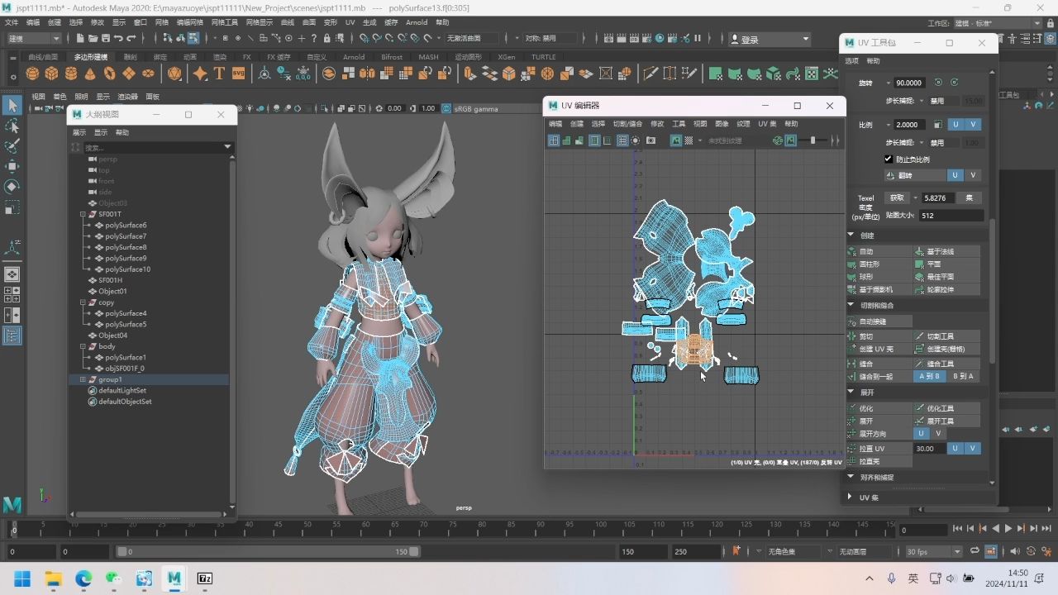This screenshot has width=1058, height=595.
Task: Click the 展开工具 unfold tool button
Action: 946,421
